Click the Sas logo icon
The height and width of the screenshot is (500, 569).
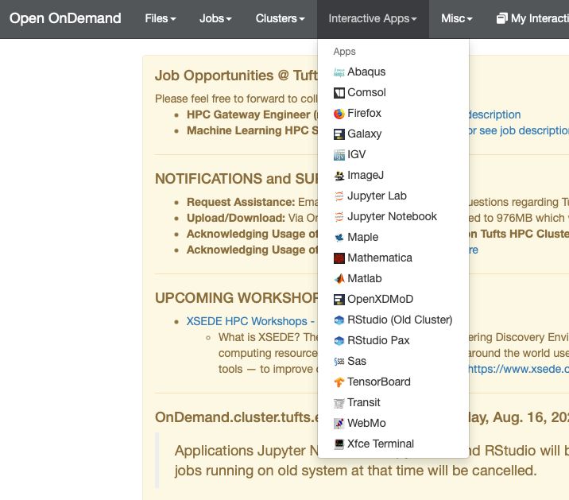[x=339, y=362]
